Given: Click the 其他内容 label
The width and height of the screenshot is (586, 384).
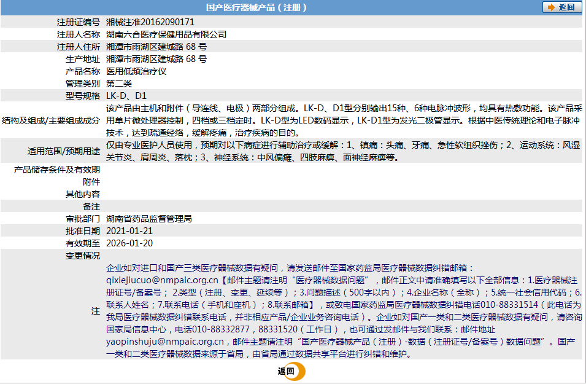Looking at the screenshot, I should click(83, 194).
